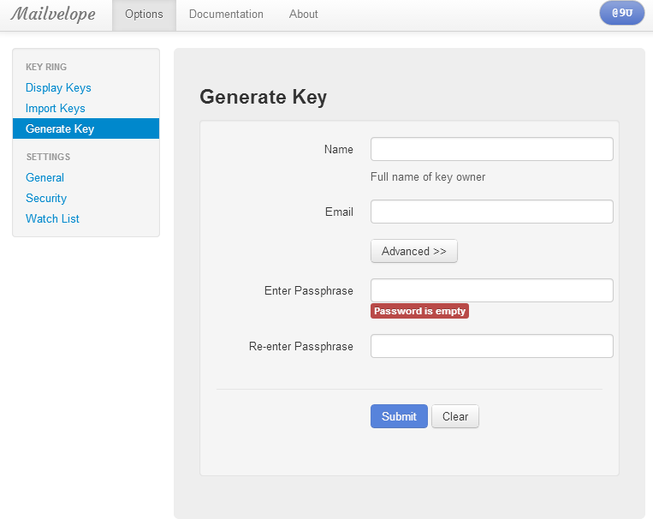
Task: Submit the key generation form
Action: (x=399, y=416)
